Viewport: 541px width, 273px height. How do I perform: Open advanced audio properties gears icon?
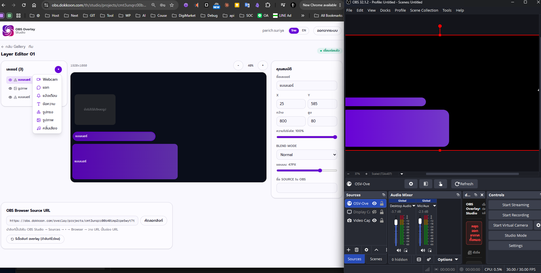point(429,259)
